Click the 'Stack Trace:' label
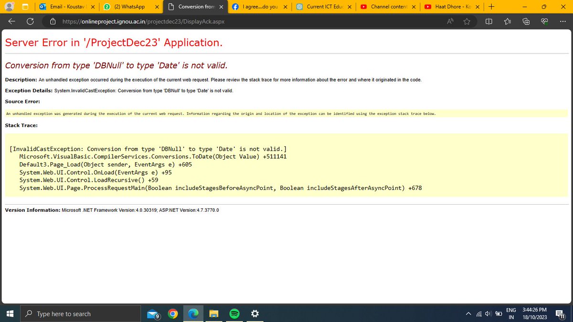This screenshot has height=322, width=573. point(21,125)
